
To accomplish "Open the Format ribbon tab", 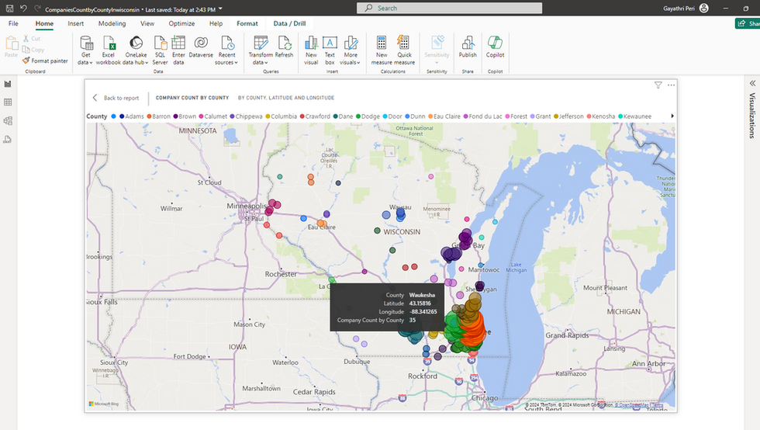I will point(247,23).
